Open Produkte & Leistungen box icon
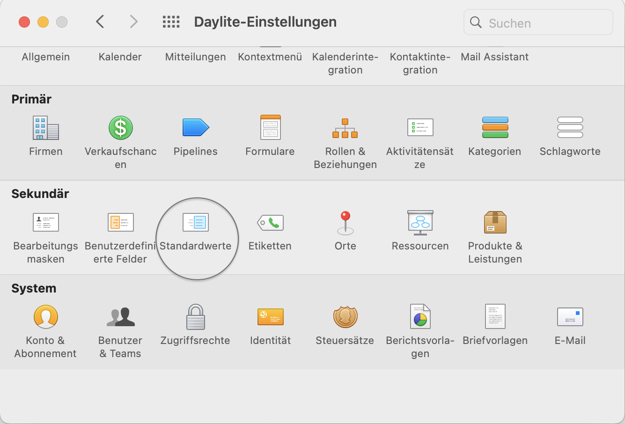The image size is (625, 424). tap(495, 222)
